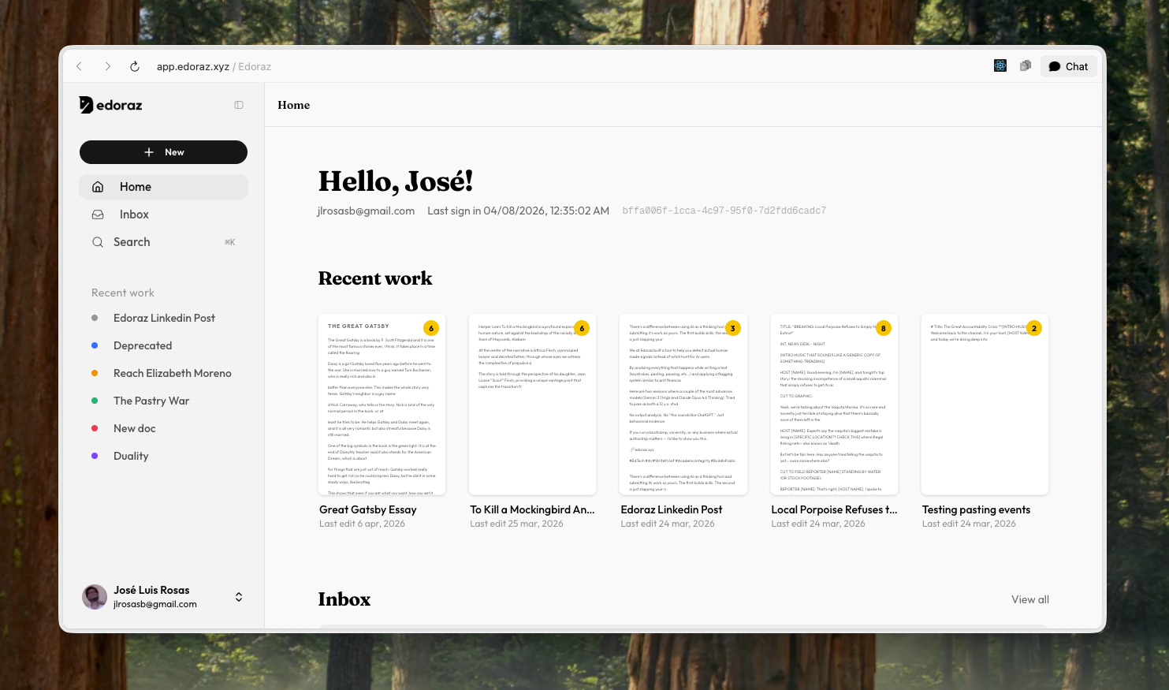Click José Luis Rosas profile avatar
The height and width of the screenshot is (690, 1169).
click(95, 597)
